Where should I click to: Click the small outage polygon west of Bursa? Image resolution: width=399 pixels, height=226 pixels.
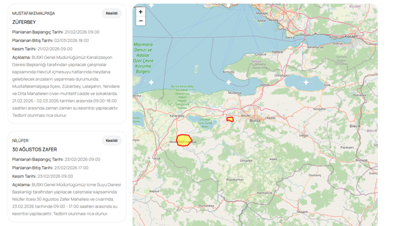230,119
